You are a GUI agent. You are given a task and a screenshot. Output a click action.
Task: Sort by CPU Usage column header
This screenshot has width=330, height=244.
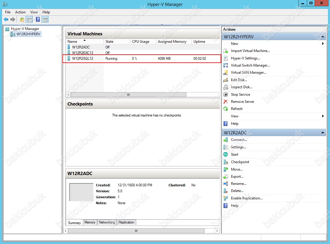pos(143,41)
